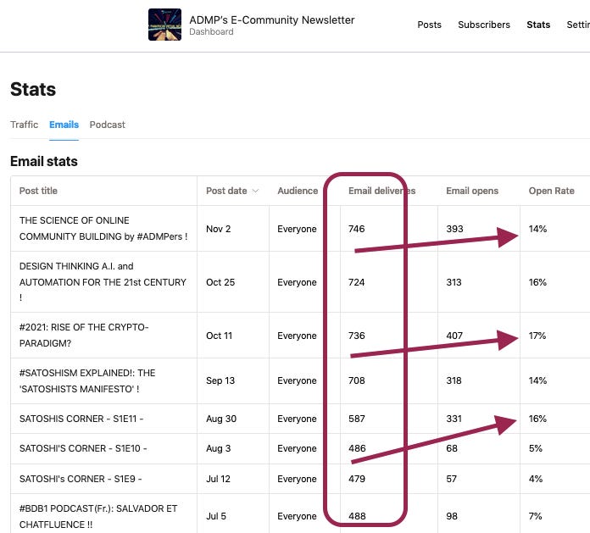Image resolution: width=590 pixels, height=533 pixels.
Task: Open post 'DESIGN THINKING A.I. and AUTOMATION'
Action: point(103,281)
